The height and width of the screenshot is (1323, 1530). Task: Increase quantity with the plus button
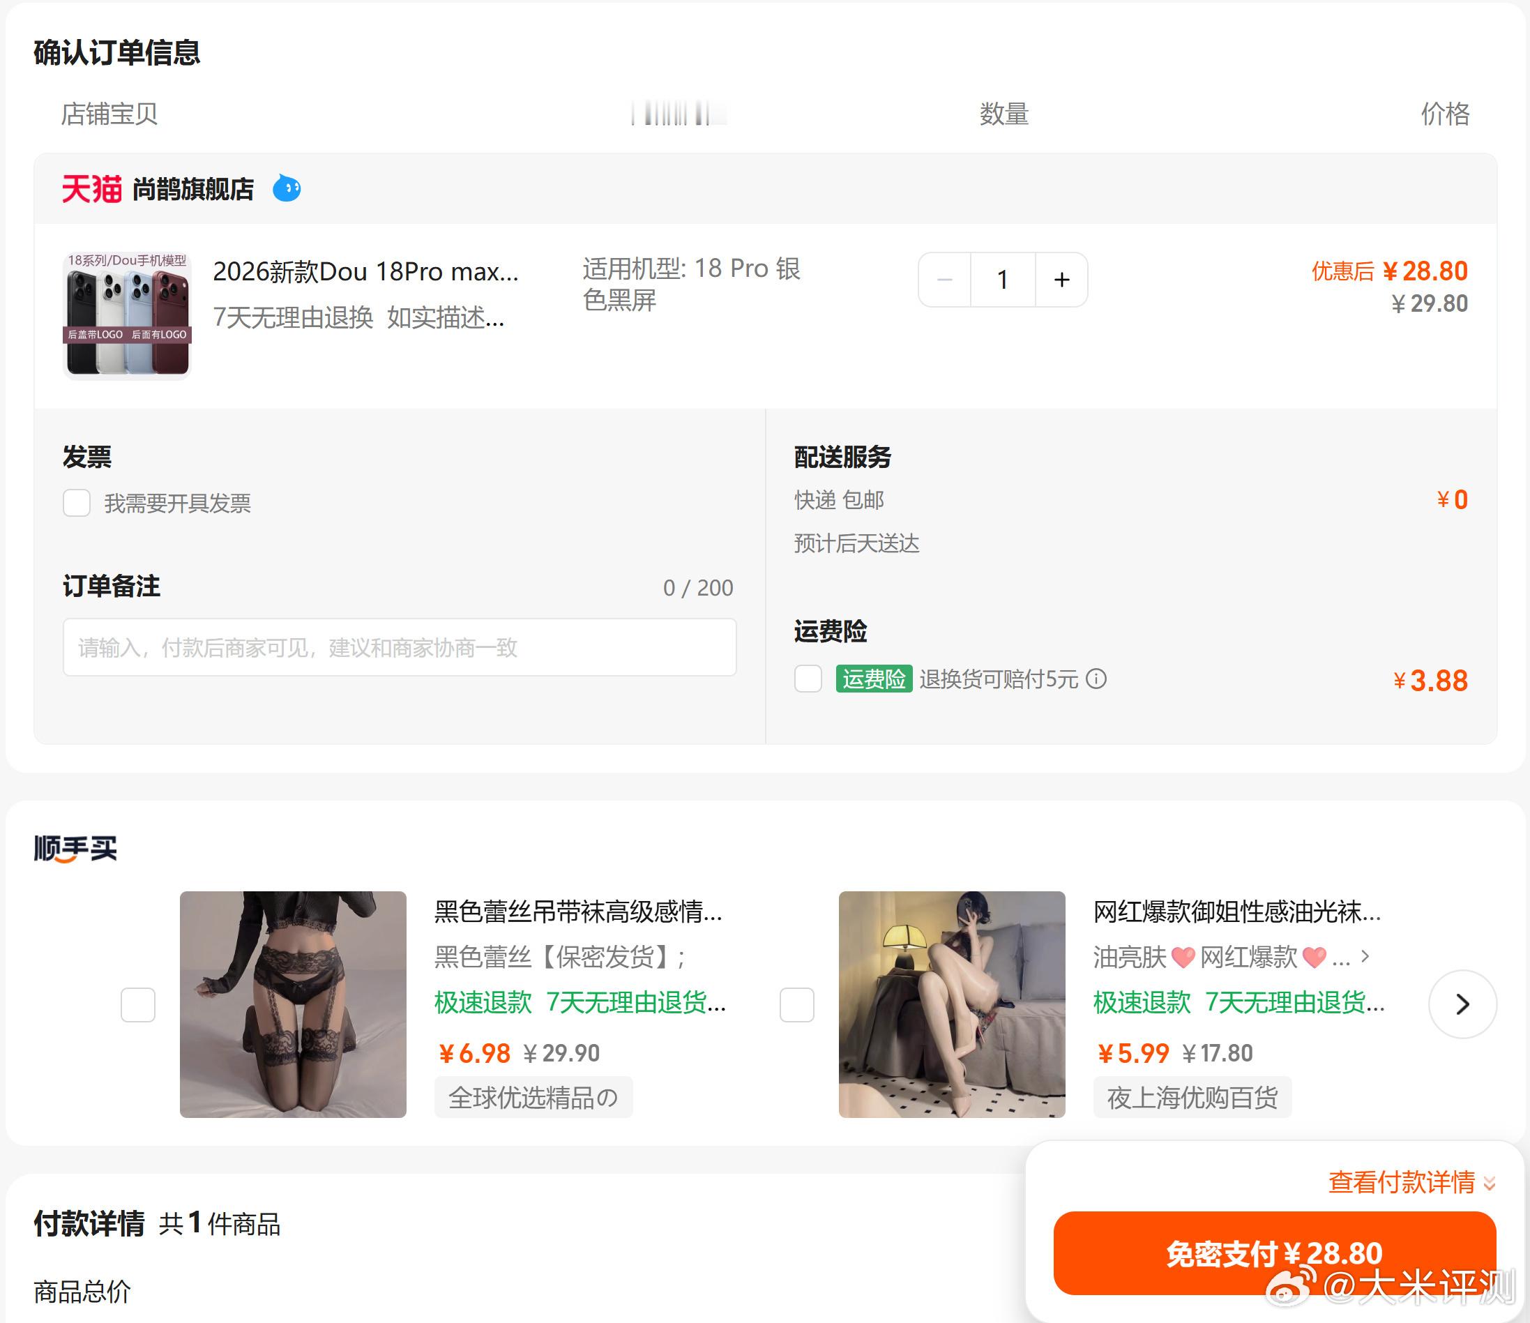(x=1061, y=280)
